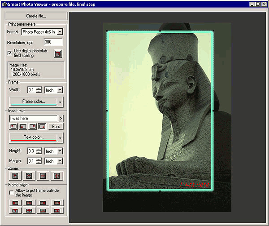Click the Create file... button

pyautogui.click(x=36, y=16)
